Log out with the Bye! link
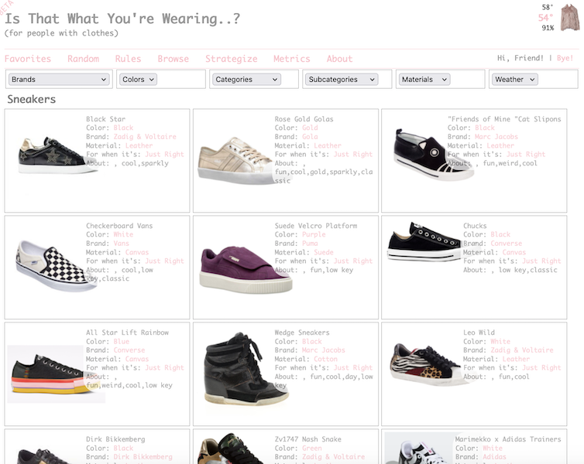 click(565, 58)
